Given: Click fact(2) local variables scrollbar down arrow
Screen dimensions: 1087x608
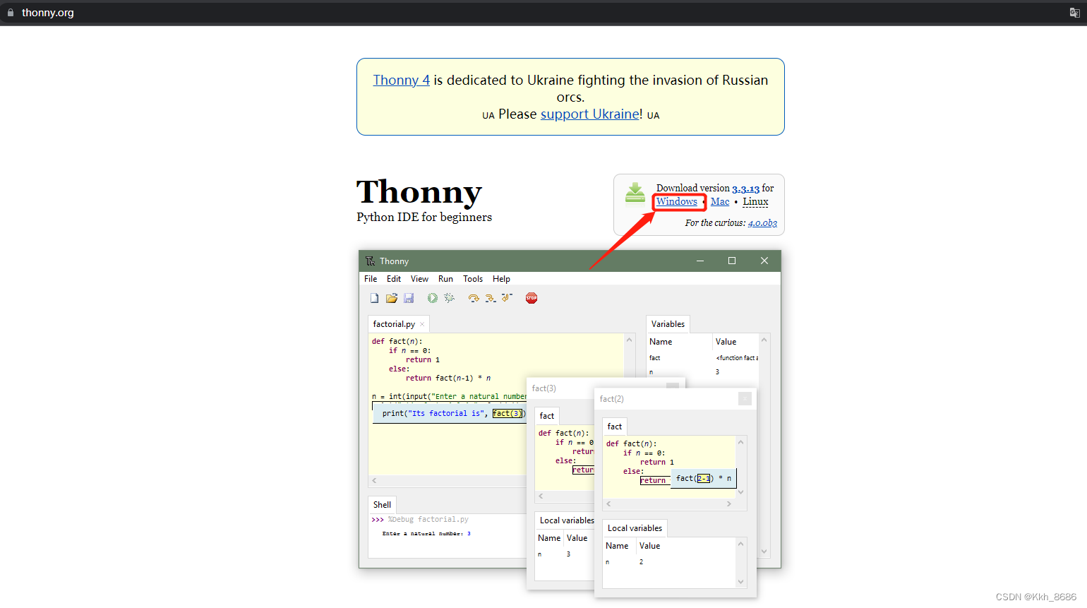Looking at the screenshot, I should (x=740, y=582).
